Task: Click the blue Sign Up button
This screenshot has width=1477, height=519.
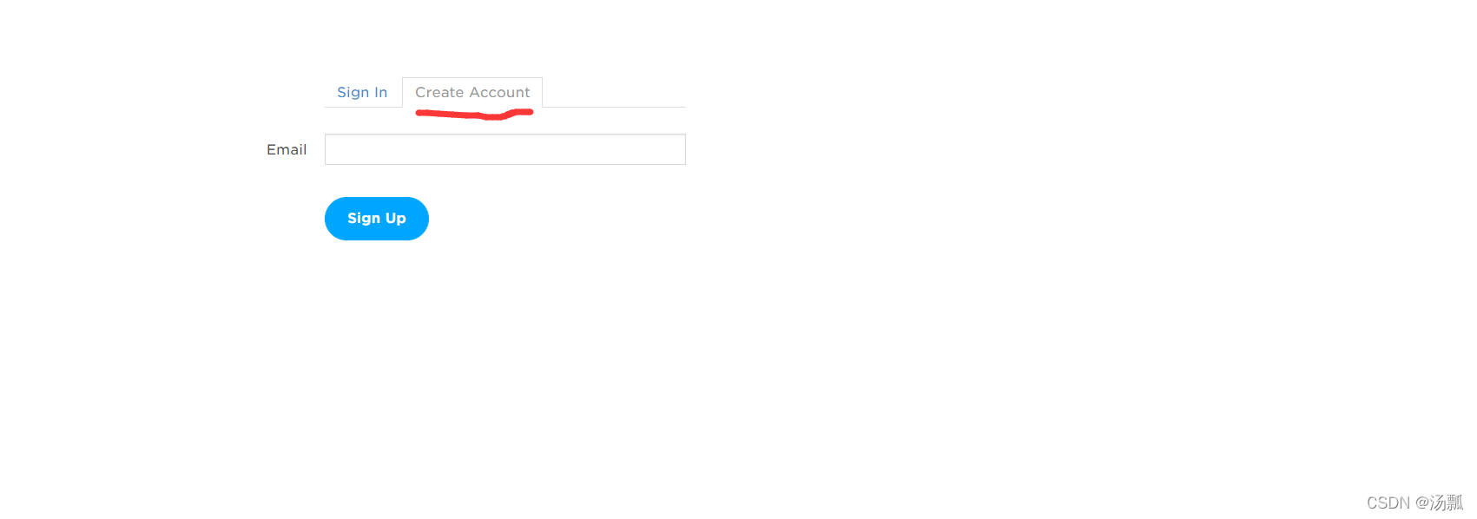Action: coord(377,219)
